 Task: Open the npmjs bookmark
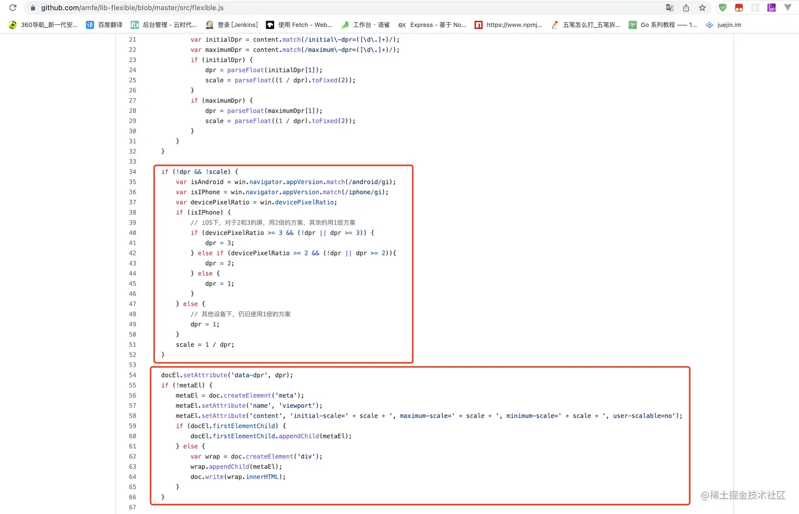pyautogui.click(x=508, y=25)
